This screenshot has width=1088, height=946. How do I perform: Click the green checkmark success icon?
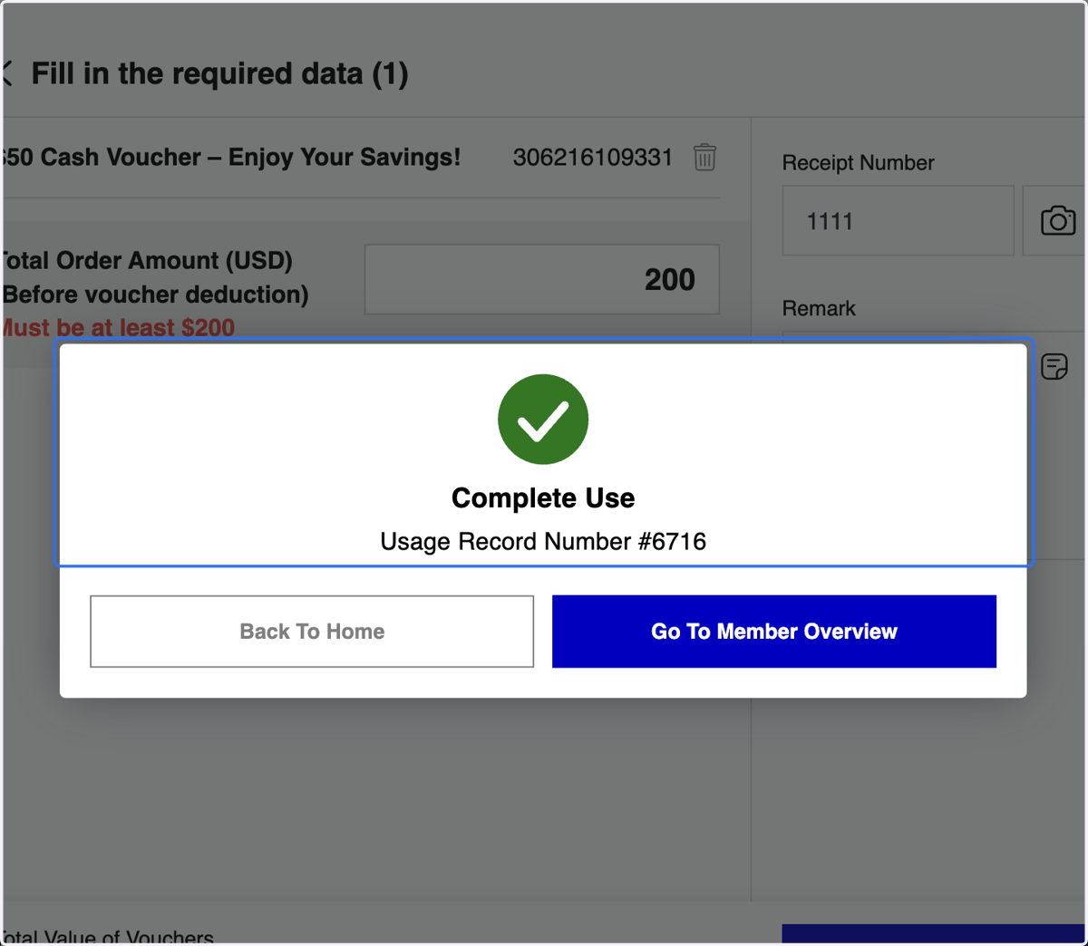(543, 420)
